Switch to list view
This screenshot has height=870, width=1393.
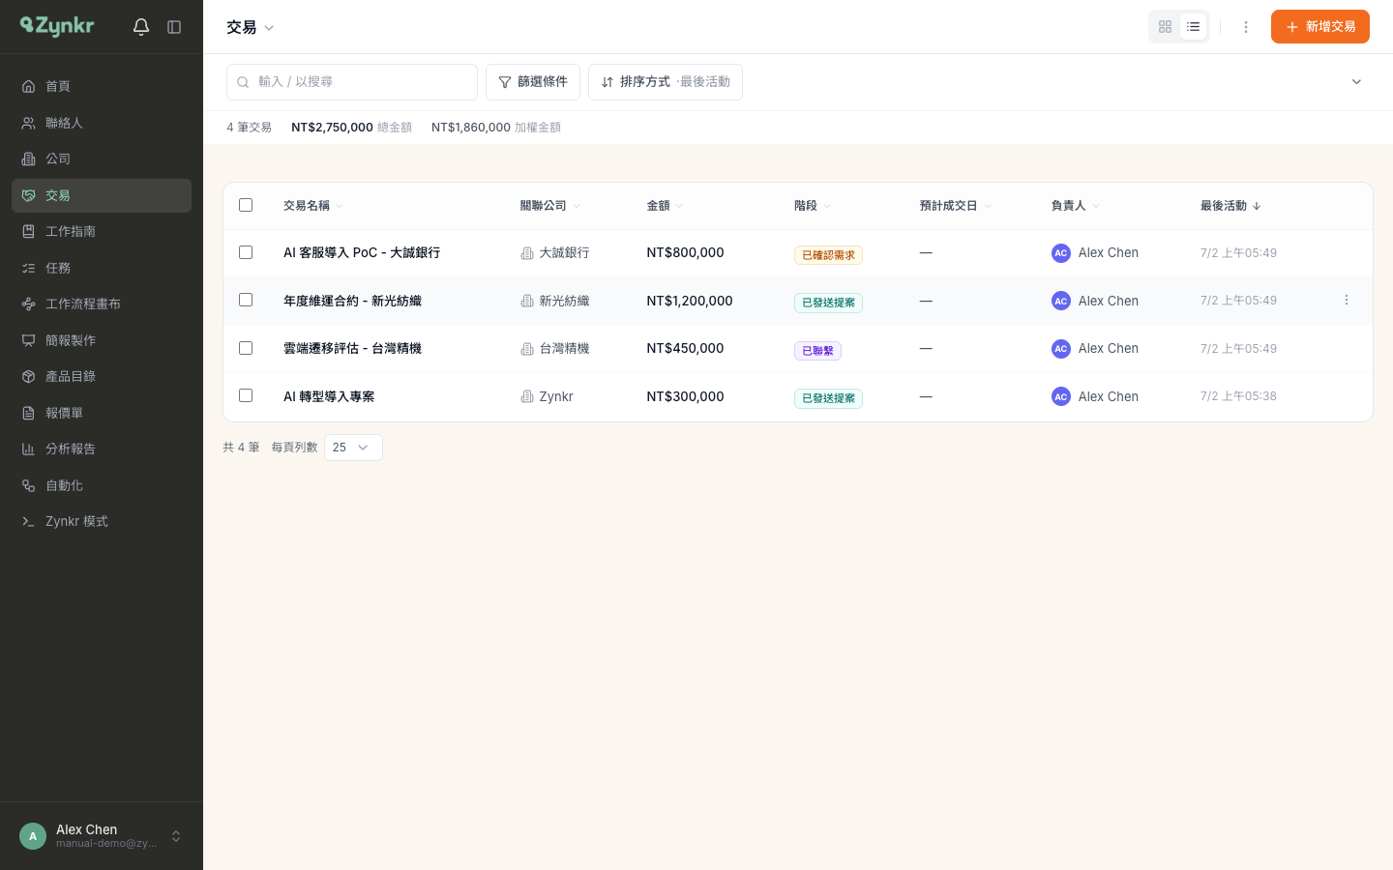click(x=1194, y=27)
